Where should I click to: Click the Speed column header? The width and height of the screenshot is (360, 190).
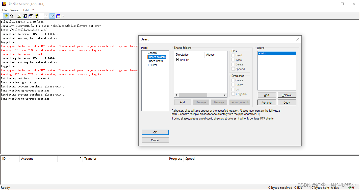tap(194, 159)
